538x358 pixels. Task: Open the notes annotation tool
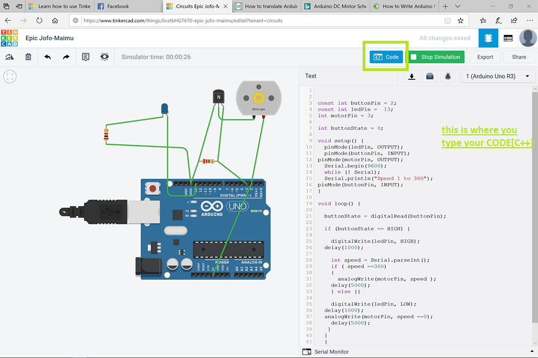(x=86, y=57)
